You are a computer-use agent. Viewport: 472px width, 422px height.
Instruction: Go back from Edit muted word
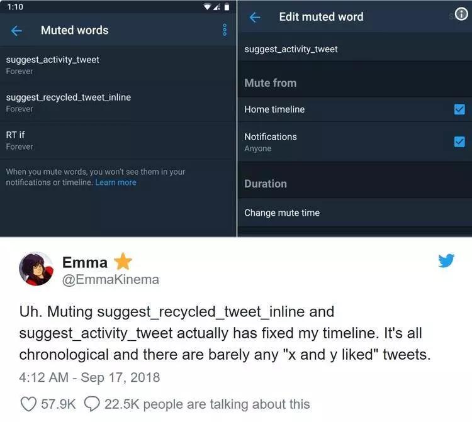[x=255, y=17]
